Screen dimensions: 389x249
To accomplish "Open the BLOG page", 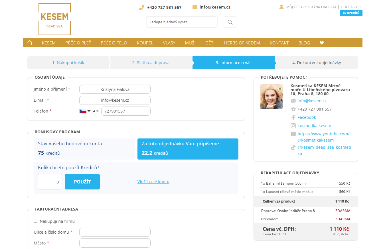I will point(304,43).
